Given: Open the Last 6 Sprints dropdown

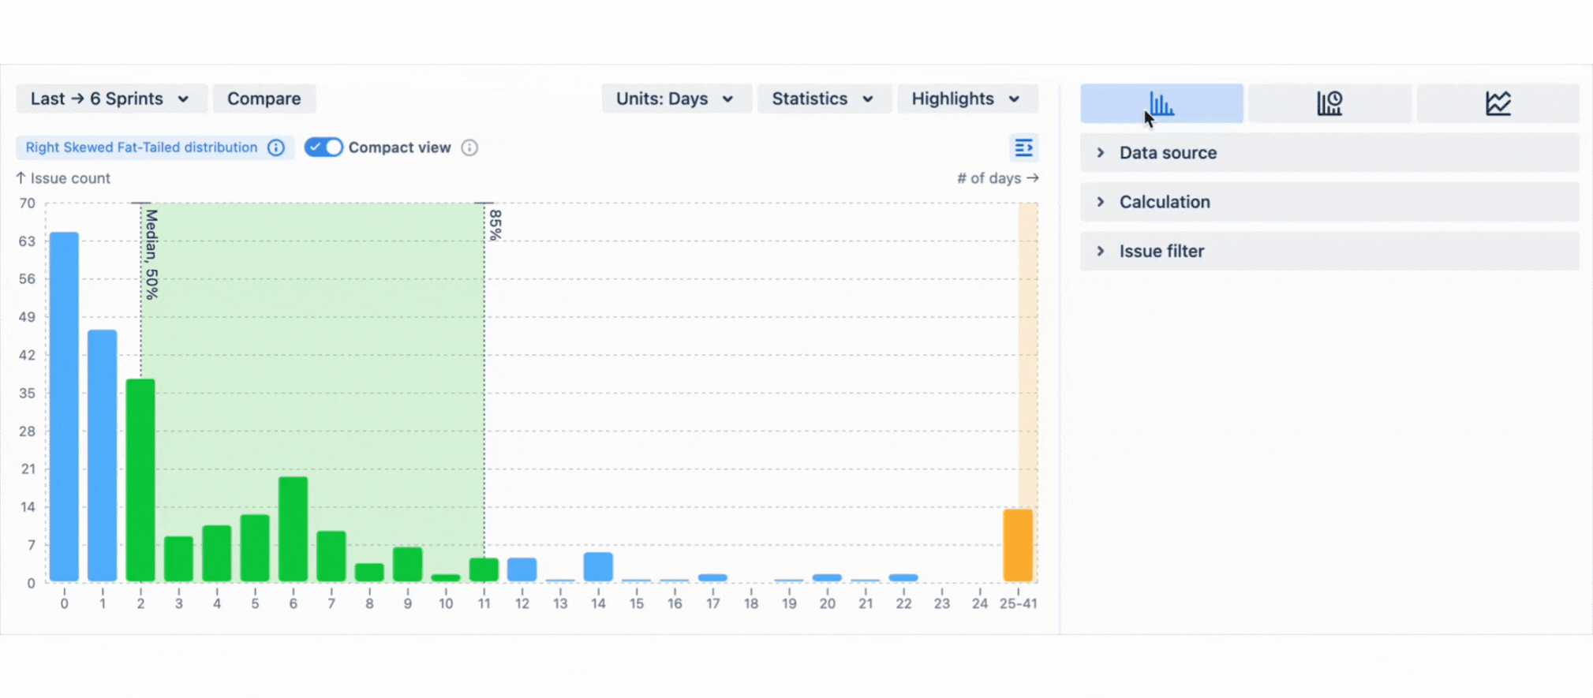Looking at the screenshot, I should coord(111,99).
